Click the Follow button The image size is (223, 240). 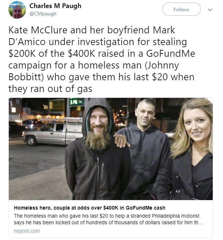[181, 9]
